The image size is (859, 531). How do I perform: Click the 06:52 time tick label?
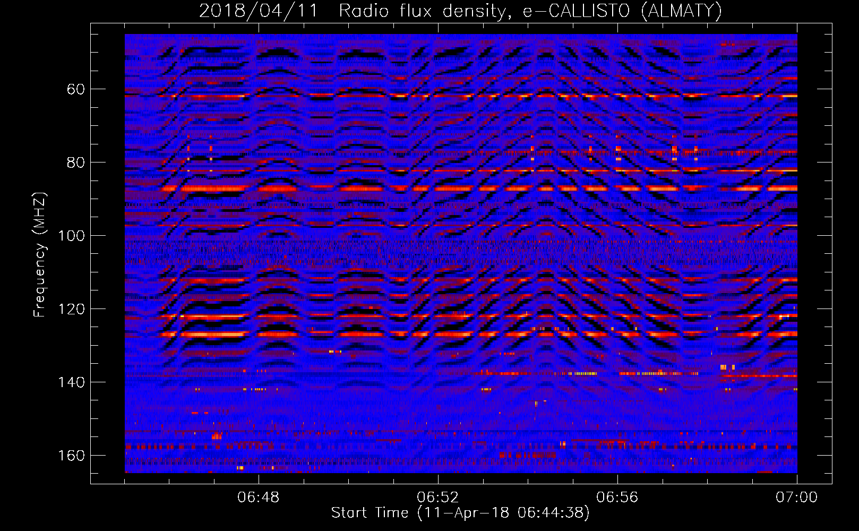438,498
